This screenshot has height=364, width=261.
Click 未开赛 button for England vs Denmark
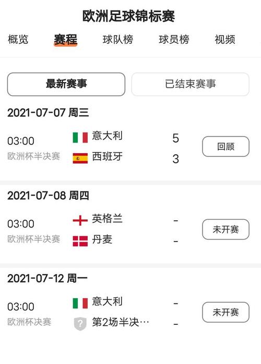coord(226,230)
